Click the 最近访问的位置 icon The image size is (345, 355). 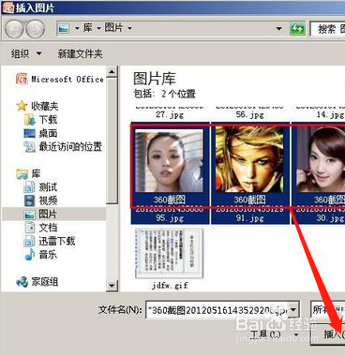[x=30, y=147]
